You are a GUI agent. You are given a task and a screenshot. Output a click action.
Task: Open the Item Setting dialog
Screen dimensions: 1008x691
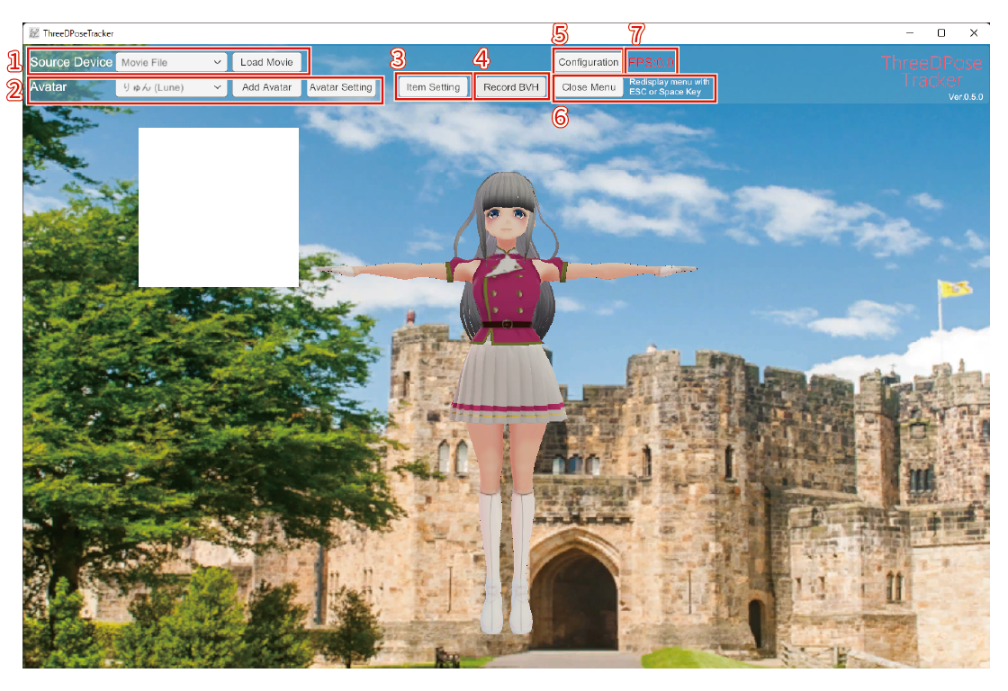pyautogui.click(x=433, y=87)
